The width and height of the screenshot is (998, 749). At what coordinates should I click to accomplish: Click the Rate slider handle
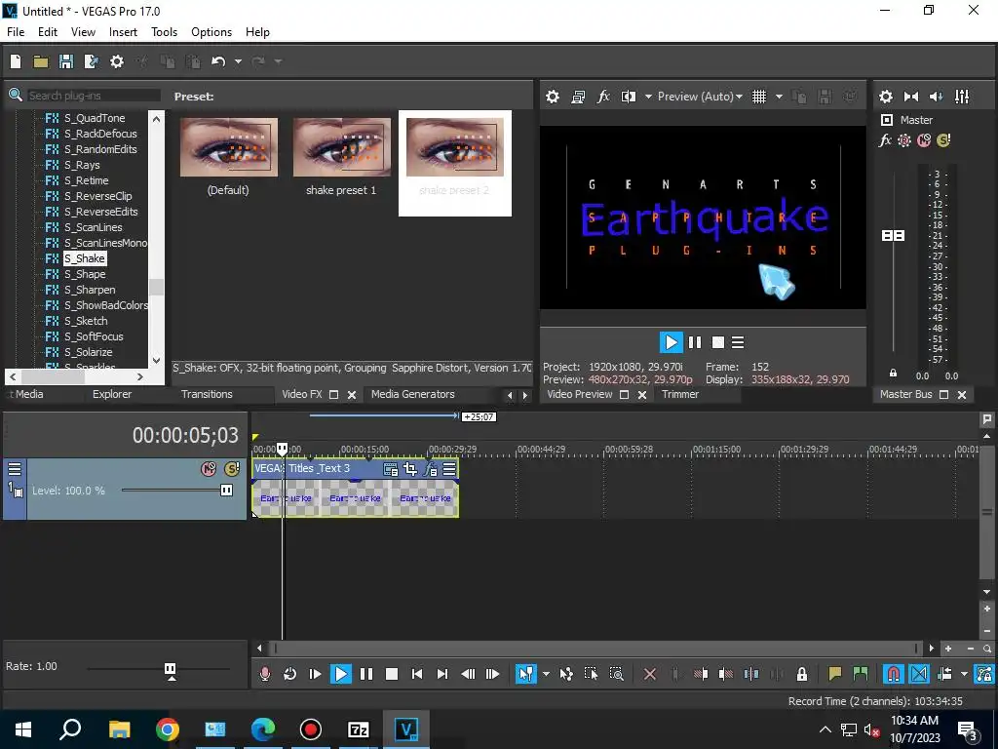[170, 670]
